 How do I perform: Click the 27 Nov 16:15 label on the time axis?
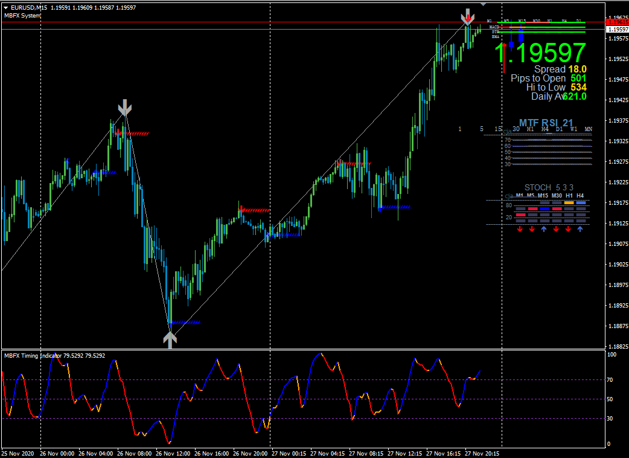443,454
